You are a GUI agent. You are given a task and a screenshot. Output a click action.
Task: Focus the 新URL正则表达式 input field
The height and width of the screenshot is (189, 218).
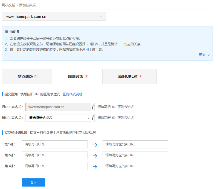click(127, 118)
